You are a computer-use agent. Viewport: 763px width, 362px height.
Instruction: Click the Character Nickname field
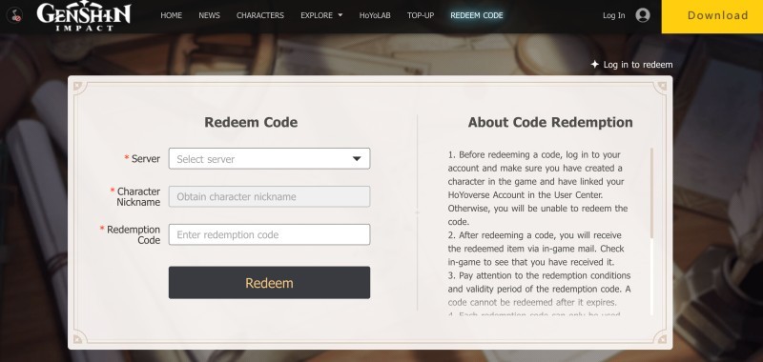(269, 197)
